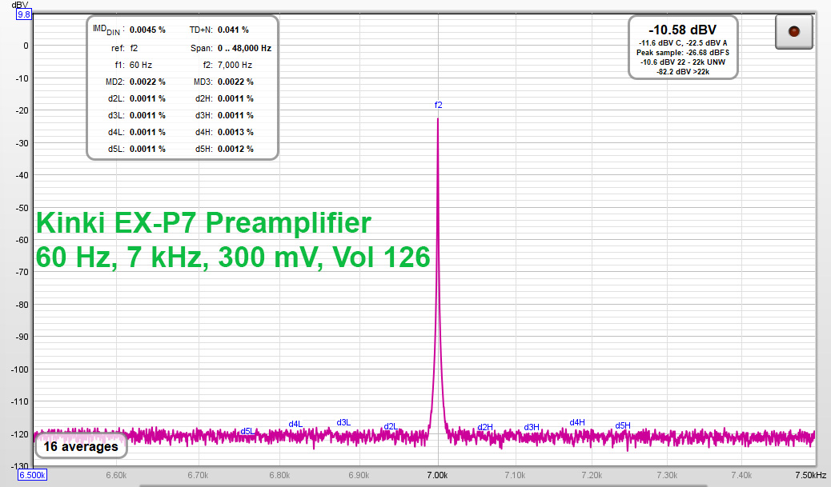831x487 pixels.
Task: Click the d4L distortion marker
Action: (x=295, y=424)
